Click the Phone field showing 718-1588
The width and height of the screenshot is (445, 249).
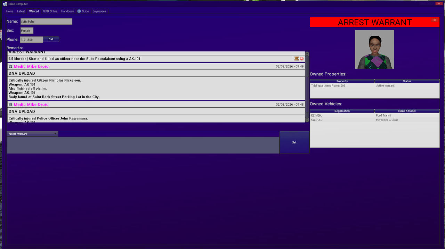(x=31, y=40)
